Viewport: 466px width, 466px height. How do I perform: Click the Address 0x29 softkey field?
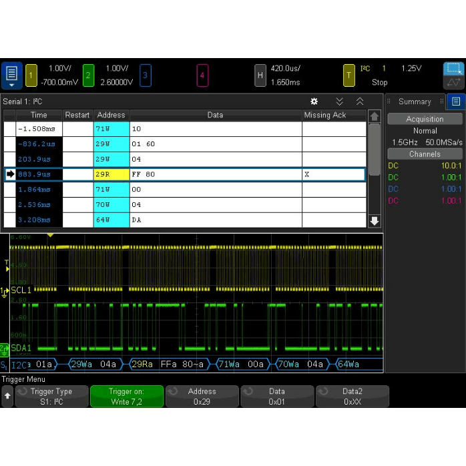pos(202,397)
